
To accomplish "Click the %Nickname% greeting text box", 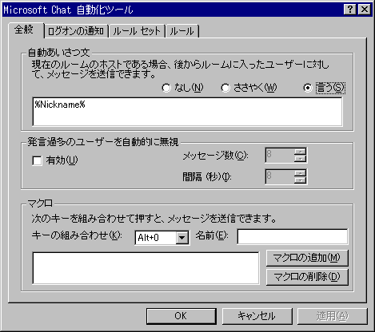I will (x=187, y=112).
